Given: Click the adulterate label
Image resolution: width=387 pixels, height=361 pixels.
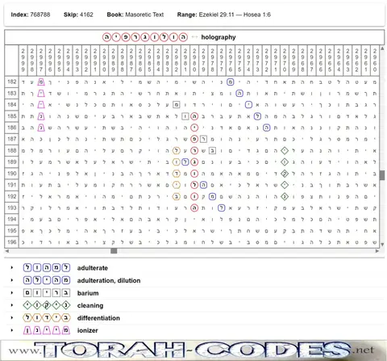Looking at the screenshot, I should point(93,268).
